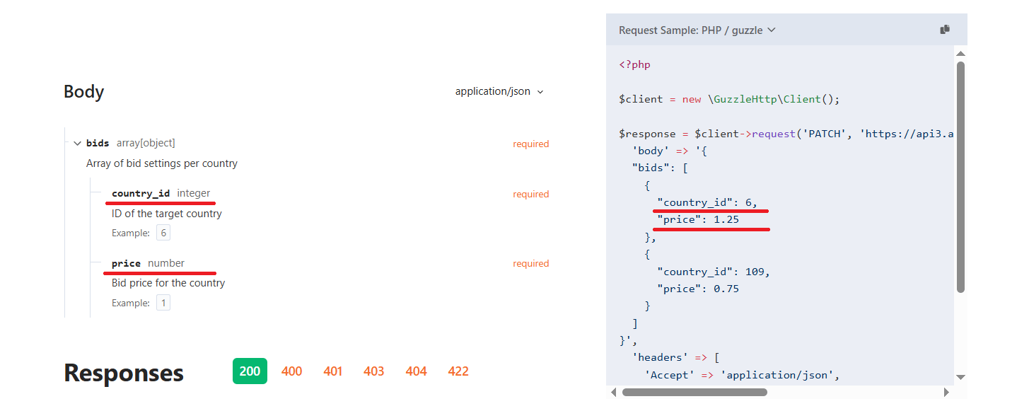Viewport: 1029px width, 411px height.
Task: Select the 200 response tab
Action: tap(250, 371)
